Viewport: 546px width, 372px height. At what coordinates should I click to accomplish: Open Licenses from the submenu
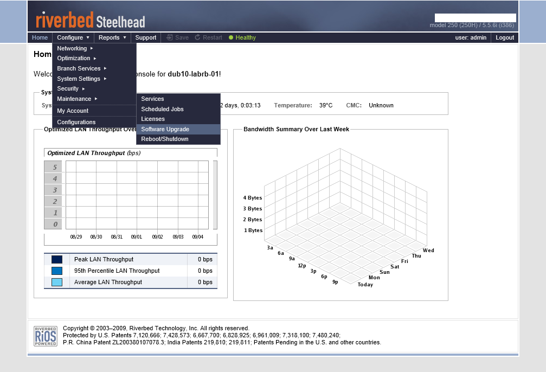tap(178, 119)
